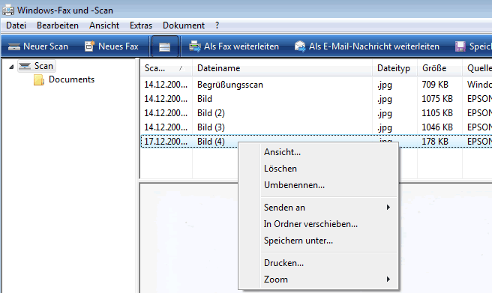The image size is (492, 293).
Task: Sort by the Sca... date column header
Action: tap(166, 68)
